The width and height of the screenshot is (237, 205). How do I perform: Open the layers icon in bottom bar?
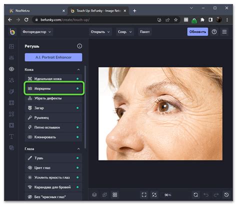point(94,194)
